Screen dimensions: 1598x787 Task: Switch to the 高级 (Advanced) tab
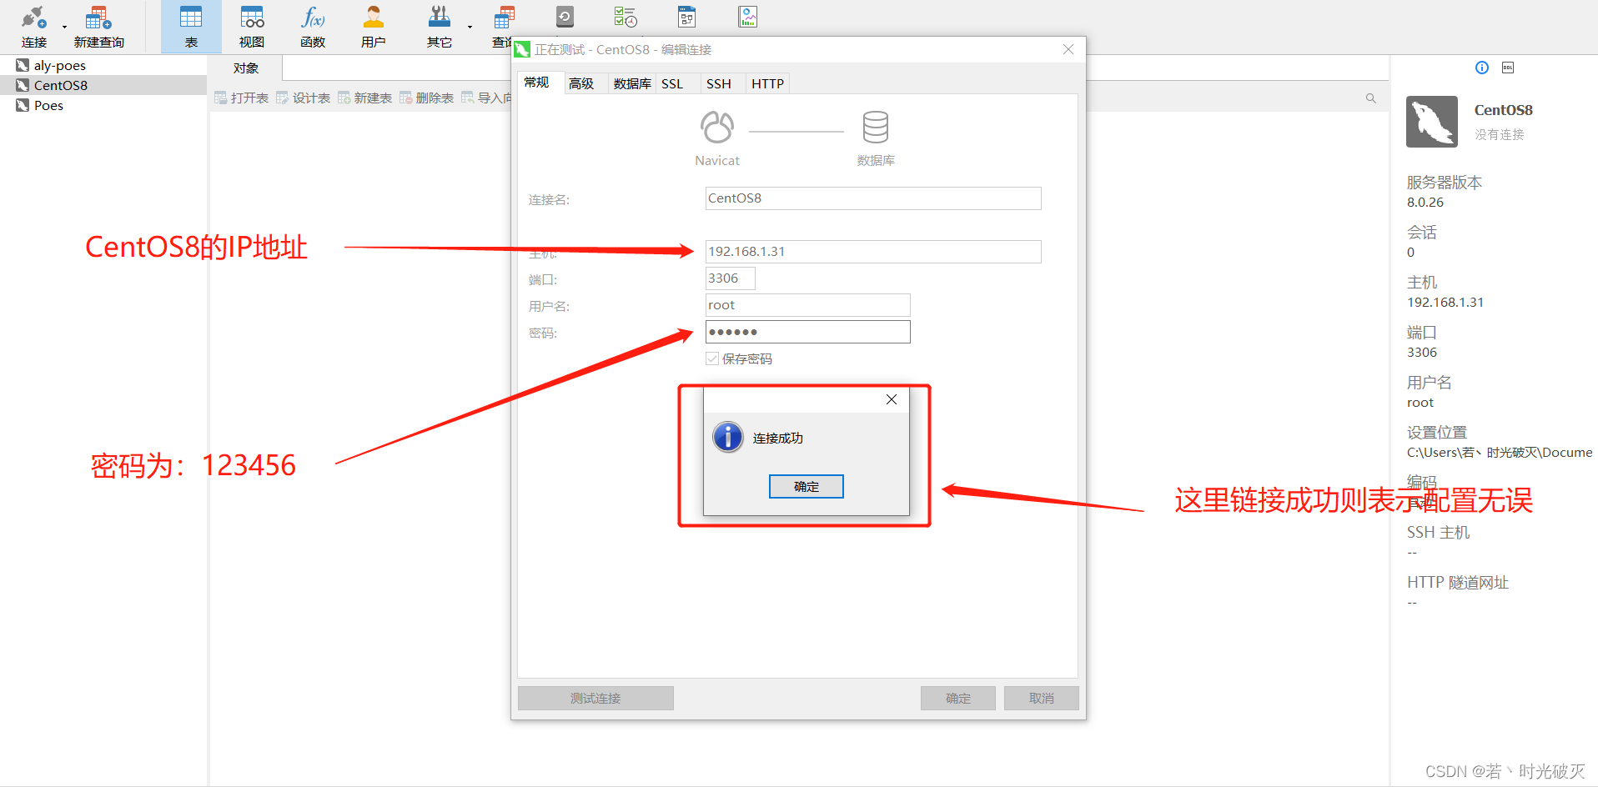pos(581,83)
